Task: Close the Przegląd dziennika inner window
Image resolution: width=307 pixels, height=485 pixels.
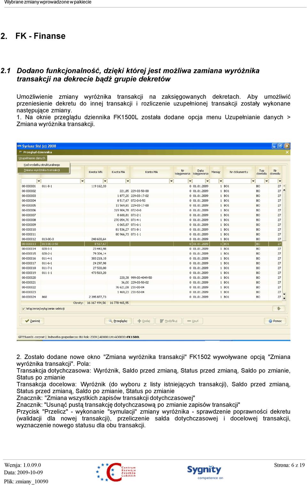Action: 287,152
